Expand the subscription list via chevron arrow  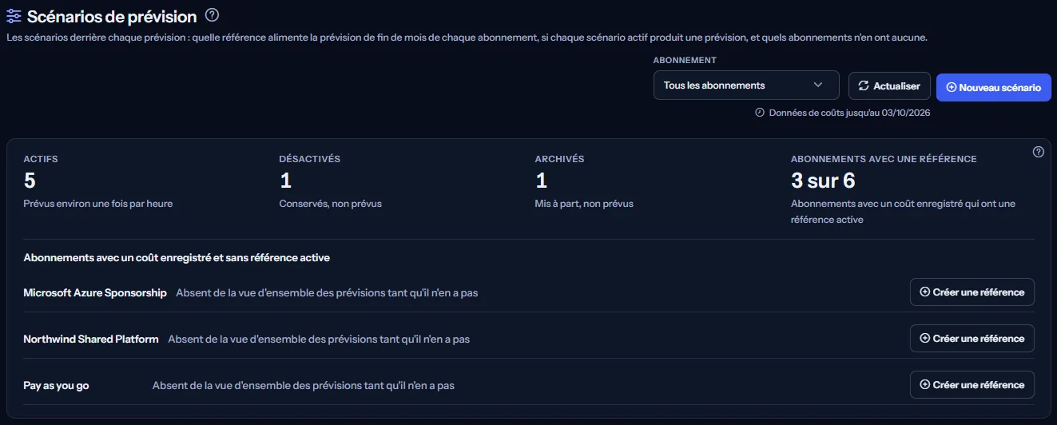(818, 85)
